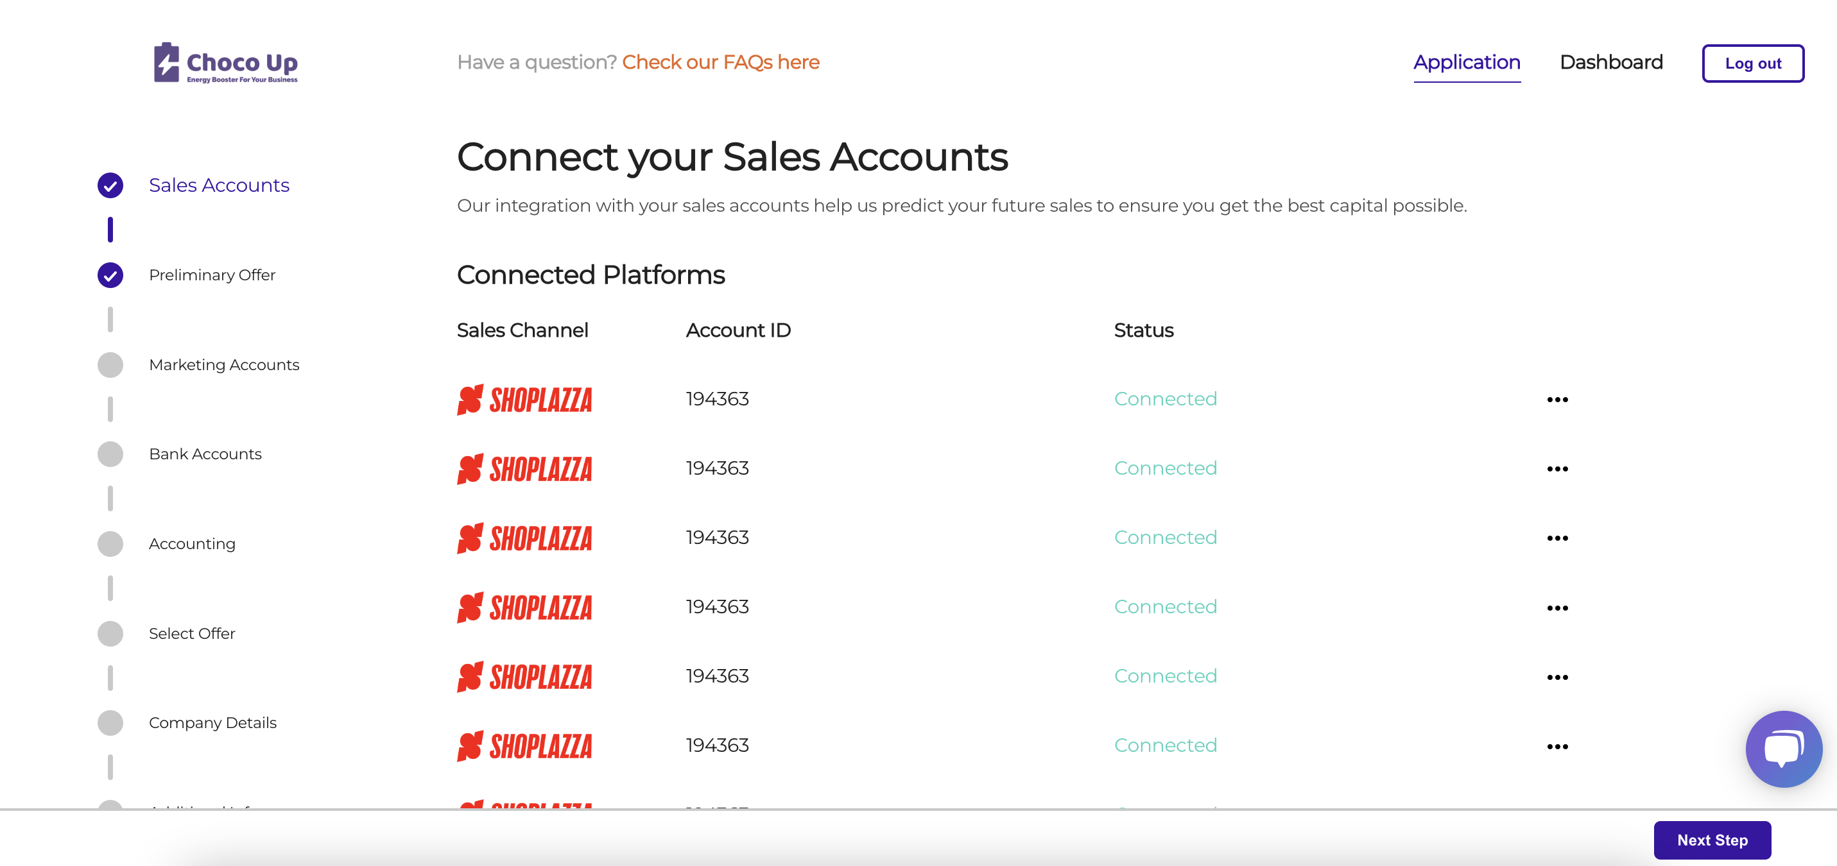Screen dimensions: 1837x866
Task: Click the Log out button
Action: point(1752,64)
